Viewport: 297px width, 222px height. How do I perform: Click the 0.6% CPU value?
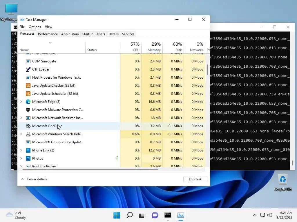click(136, 134)
